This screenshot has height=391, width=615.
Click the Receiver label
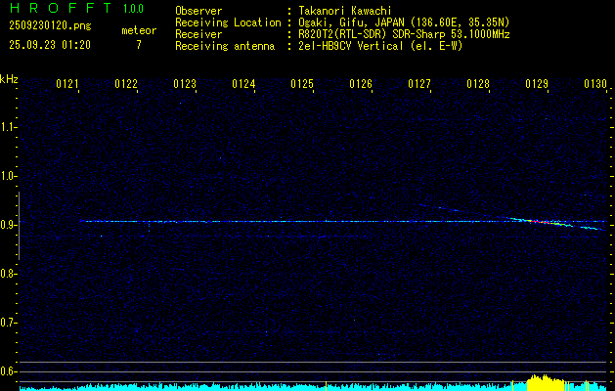pyautogui.click(x=198, y=34)
